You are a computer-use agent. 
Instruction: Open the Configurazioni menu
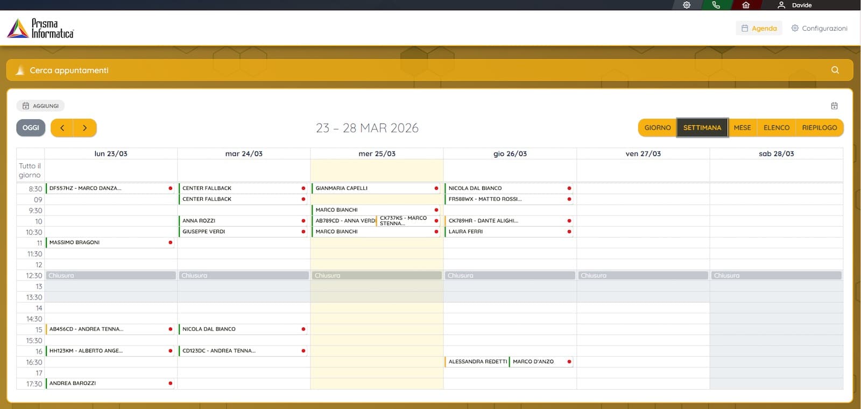coord(819,28)
